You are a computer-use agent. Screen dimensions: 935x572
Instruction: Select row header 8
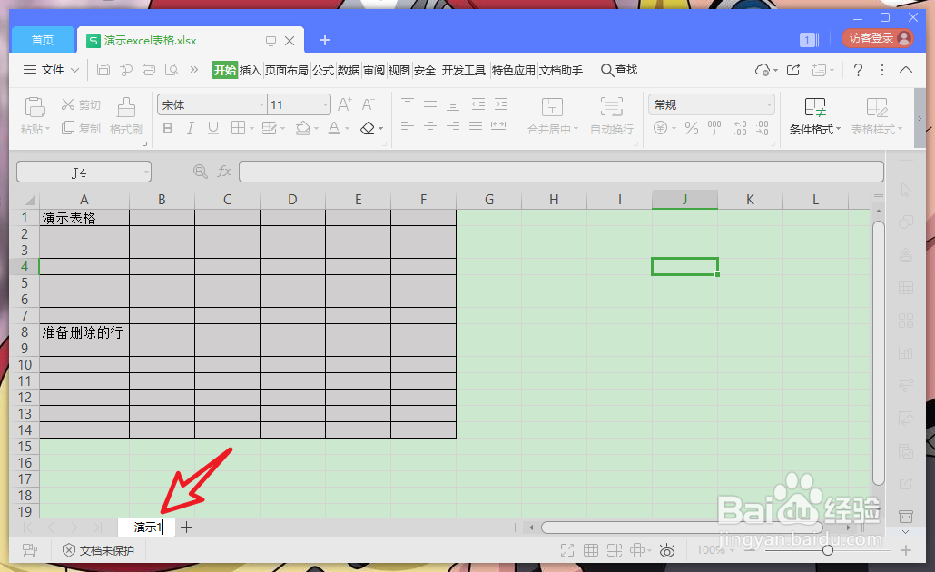point(25,332)
